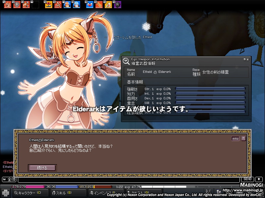Open the キャラクター (C) character window

point(30,193)
